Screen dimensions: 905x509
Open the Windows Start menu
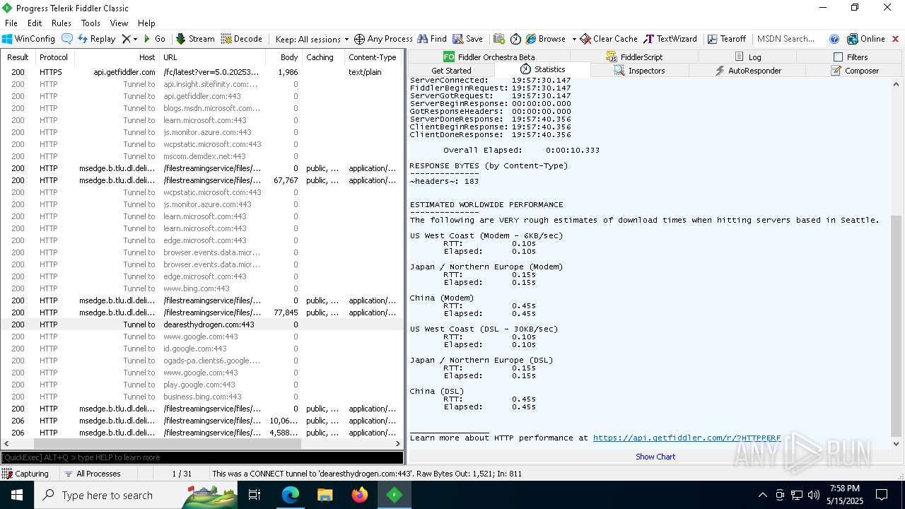tap(17, 495)
